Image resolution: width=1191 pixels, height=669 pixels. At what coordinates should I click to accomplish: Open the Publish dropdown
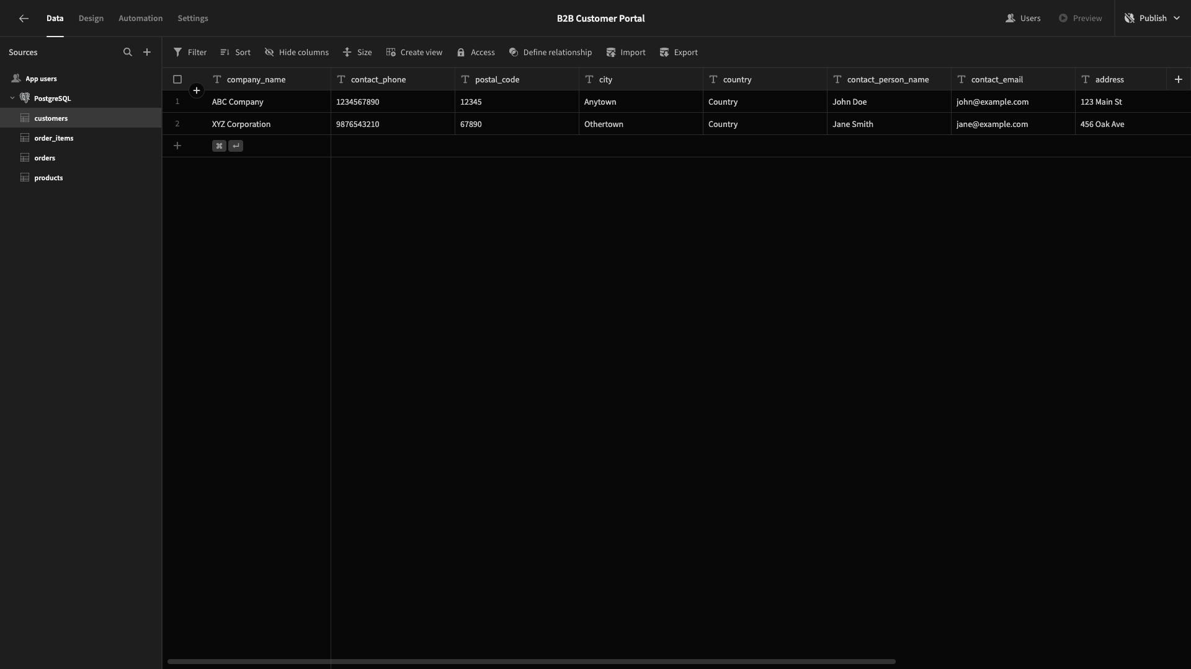coord(1153,19)
